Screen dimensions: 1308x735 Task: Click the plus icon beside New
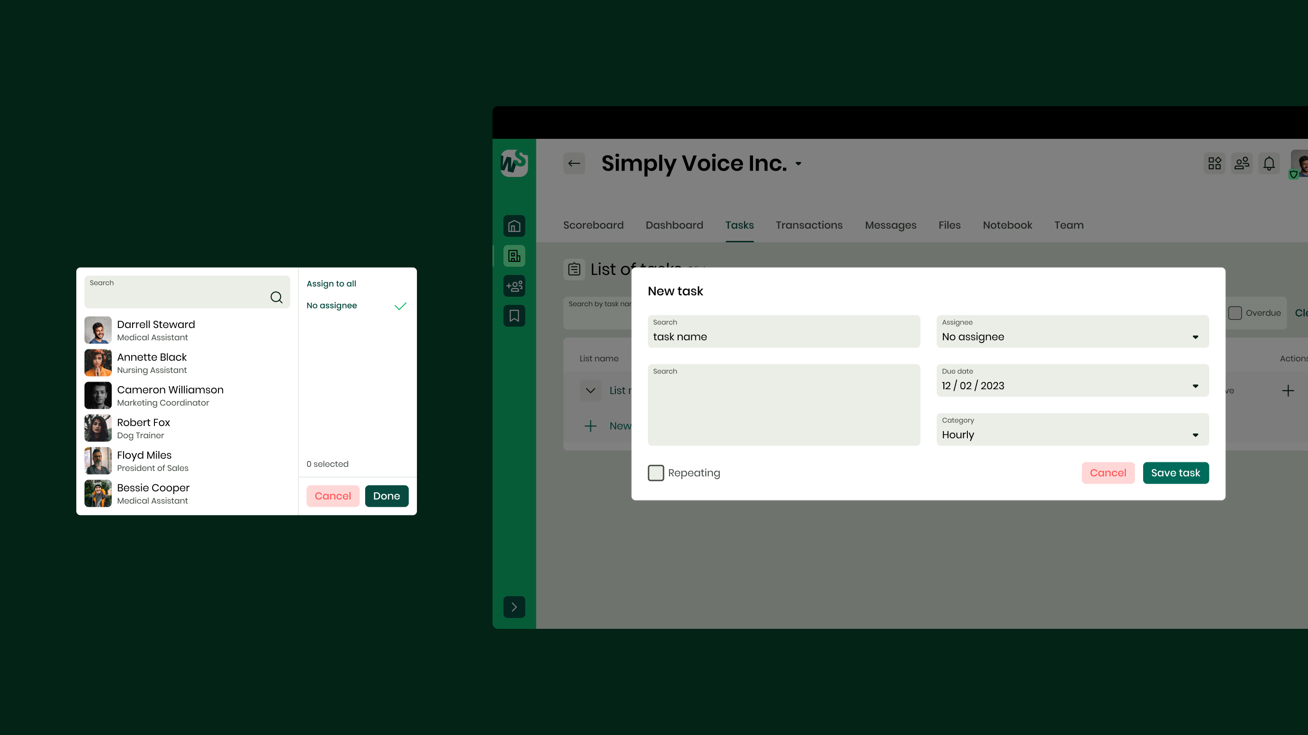pyautogui.click(x=590, y=426)
